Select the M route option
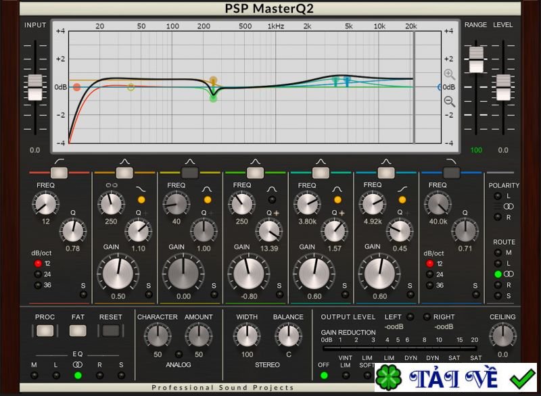 tap(497, 252)
